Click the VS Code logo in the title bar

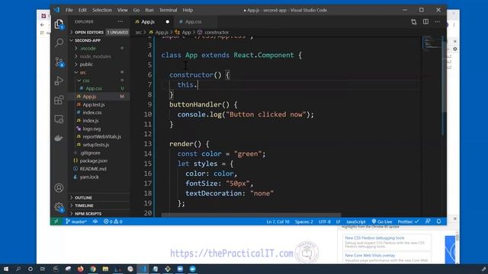(x=56, y=10)
